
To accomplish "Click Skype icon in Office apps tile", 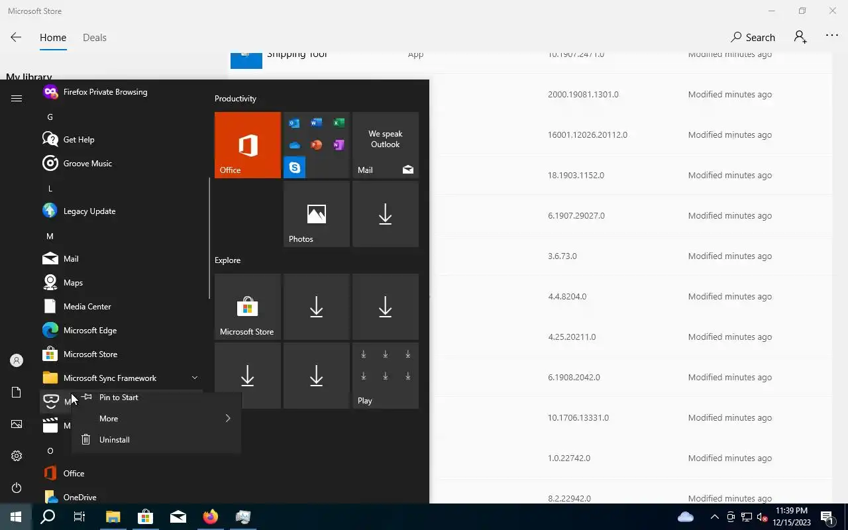I will click(x=294, y=168).
